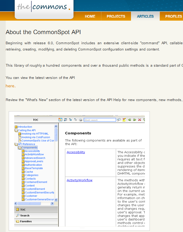Open the ActivityWorkflow component link
Screen dimensions: 183x232
pos(80,180)
